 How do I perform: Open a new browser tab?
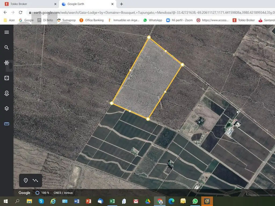[121, 4]
